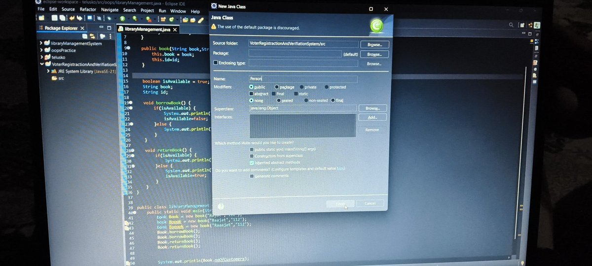
Task: Expand the telusko project
Action: [41, 57]
